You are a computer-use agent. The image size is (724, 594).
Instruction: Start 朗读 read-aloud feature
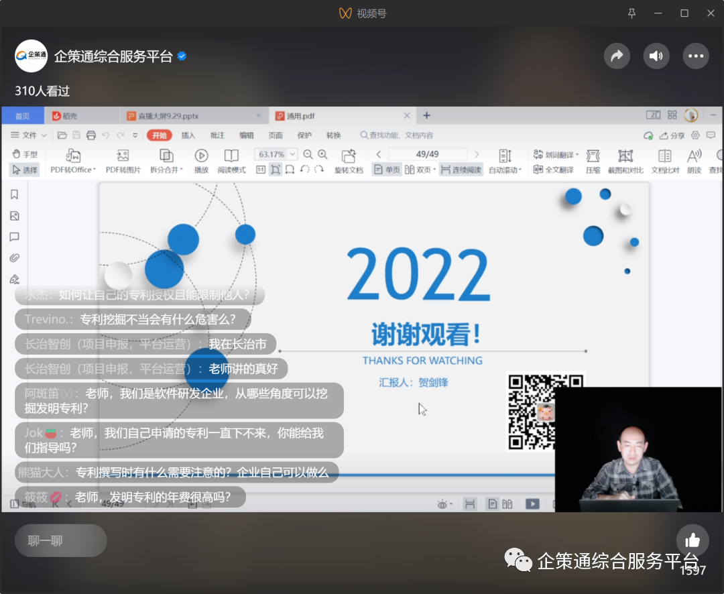[x=694, y=161]
